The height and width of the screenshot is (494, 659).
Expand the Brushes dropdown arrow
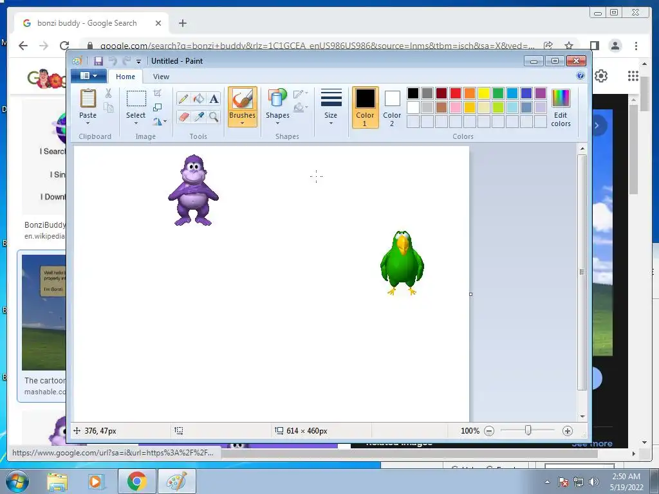243,123
